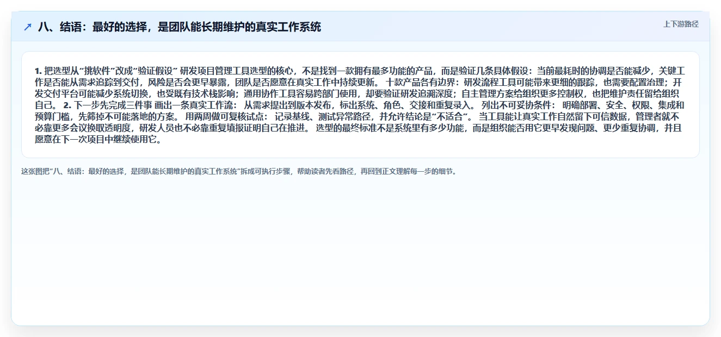Click the 上下游路径 label
This screenshot has height=337, width=721.
[x=681, y=24]
